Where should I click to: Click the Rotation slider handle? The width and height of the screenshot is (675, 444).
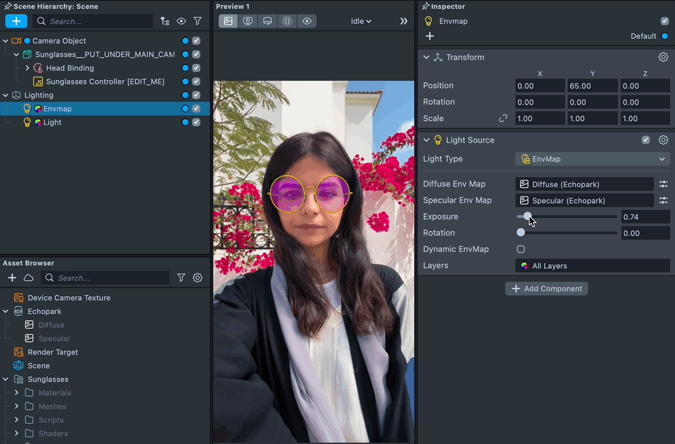tap(521, 233)
